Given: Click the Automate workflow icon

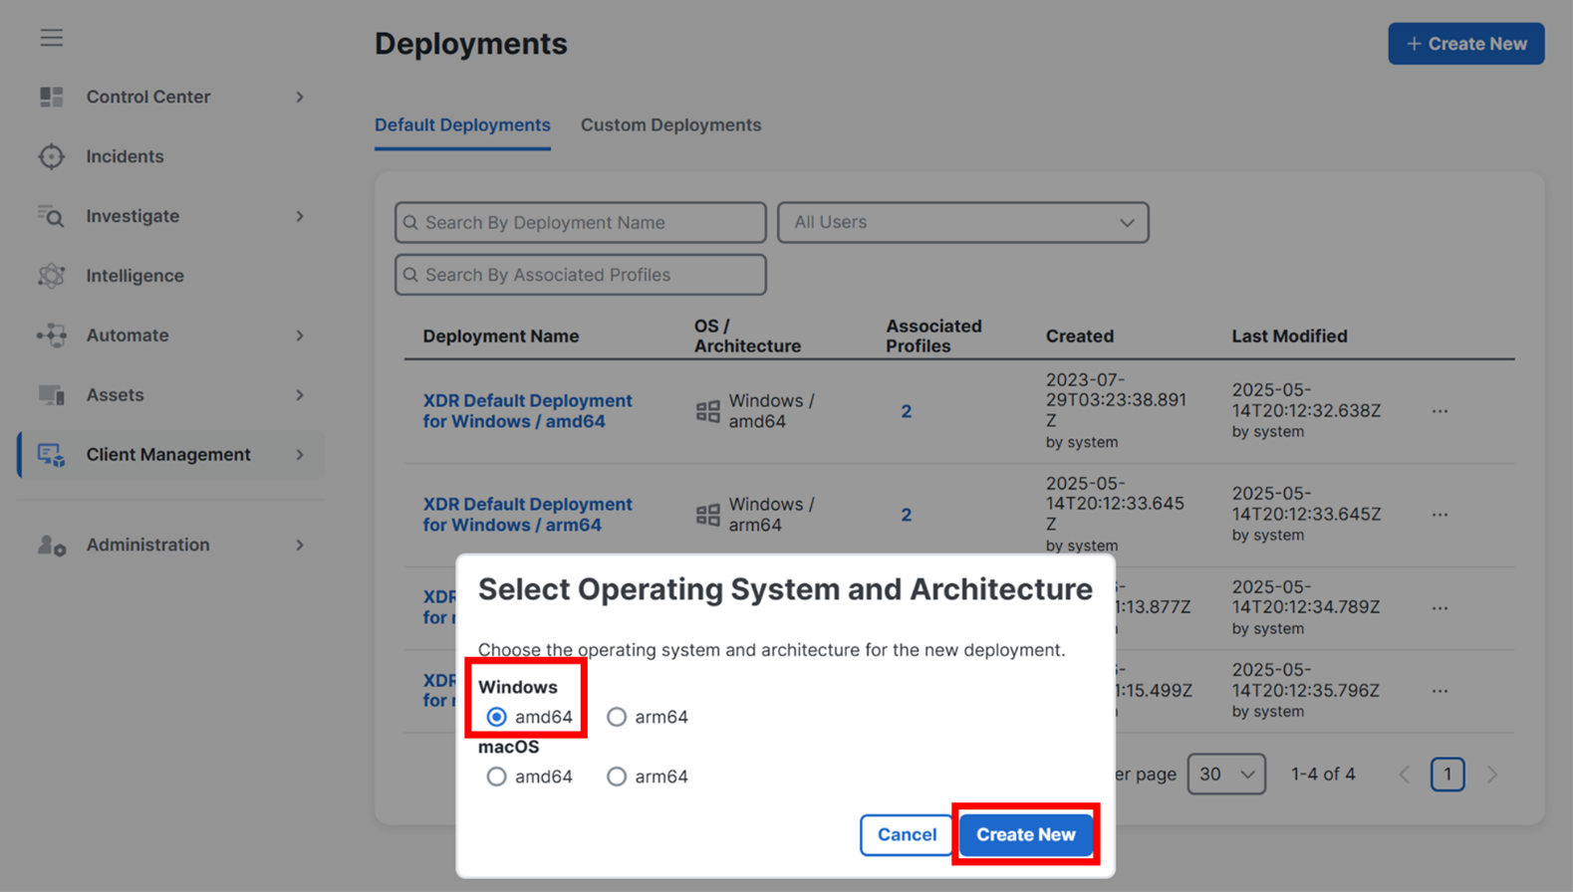Looking at the screenshot, I should [51, 335].
